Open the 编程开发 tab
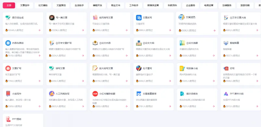The height and width of the screenshot is (127, 261). [x=97, y=5]
